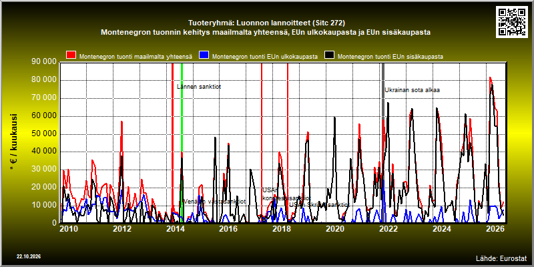Click the 'USAn Skripal sanktiot' annotation label

pyautogui.click(x=320, y=205)
